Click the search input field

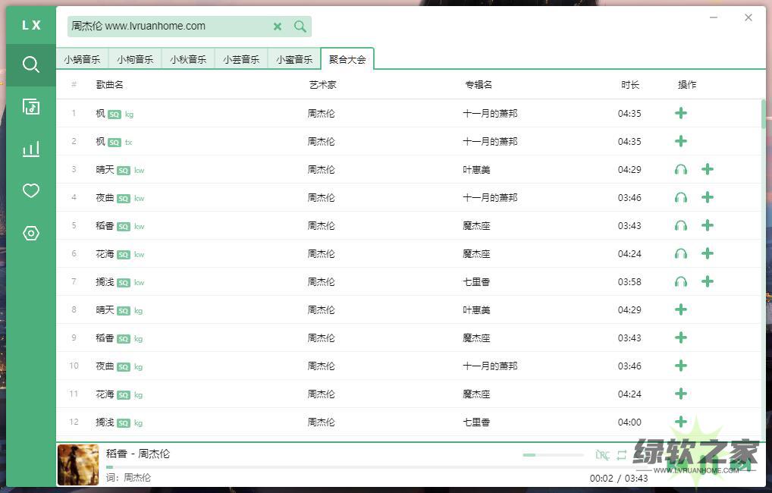click(167, 27)
